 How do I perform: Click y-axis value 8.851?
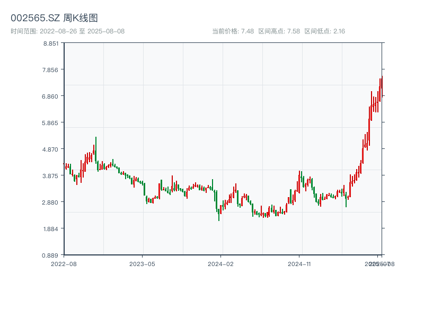pyautogui.click(x=51, y=43)
